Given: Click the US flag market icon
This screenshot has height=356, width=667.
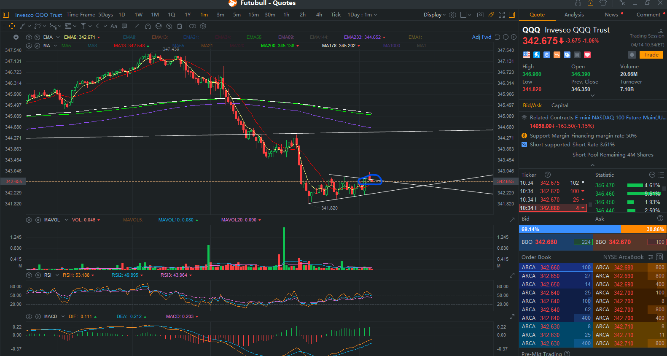Looking at the screenshot, I should (x=527, y=55).
